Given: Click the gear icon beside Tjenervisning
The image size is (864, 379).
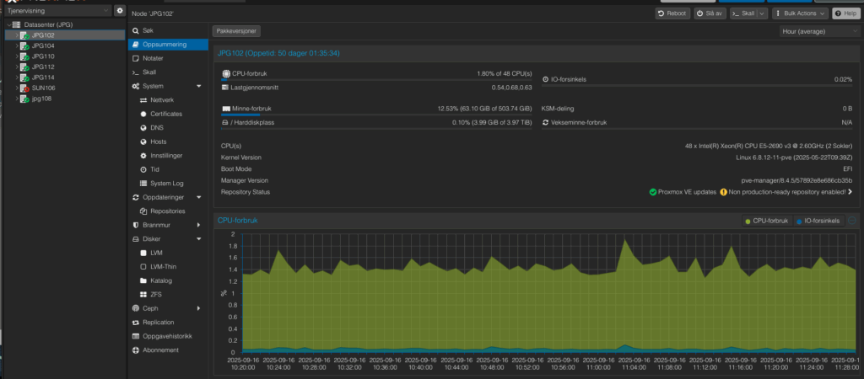Looking at the screenshot, I should (119, 11).
